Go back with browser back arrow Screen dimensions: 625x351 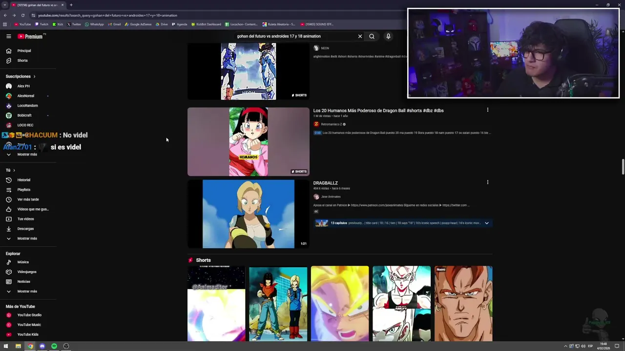point(5,15)
